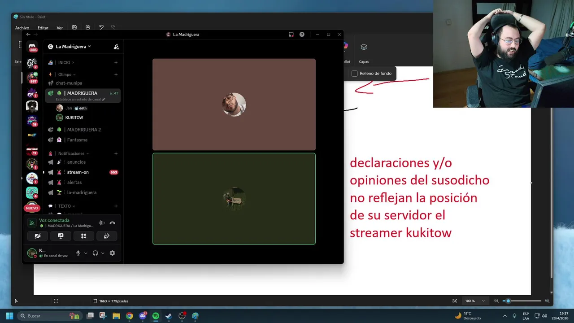Open the Discord inbox icon in title bar

(291, 35)
